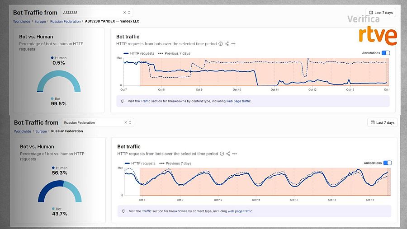Click the 43.7% Bot value
Image resolution: width=407 pixels, height=229 pixels.
[x=60, y=214]
